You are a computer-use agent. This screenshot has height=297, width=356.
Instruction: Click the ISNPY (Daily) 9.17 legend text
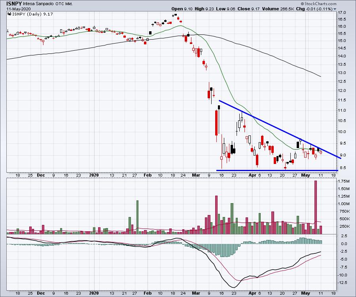point(32,14)
